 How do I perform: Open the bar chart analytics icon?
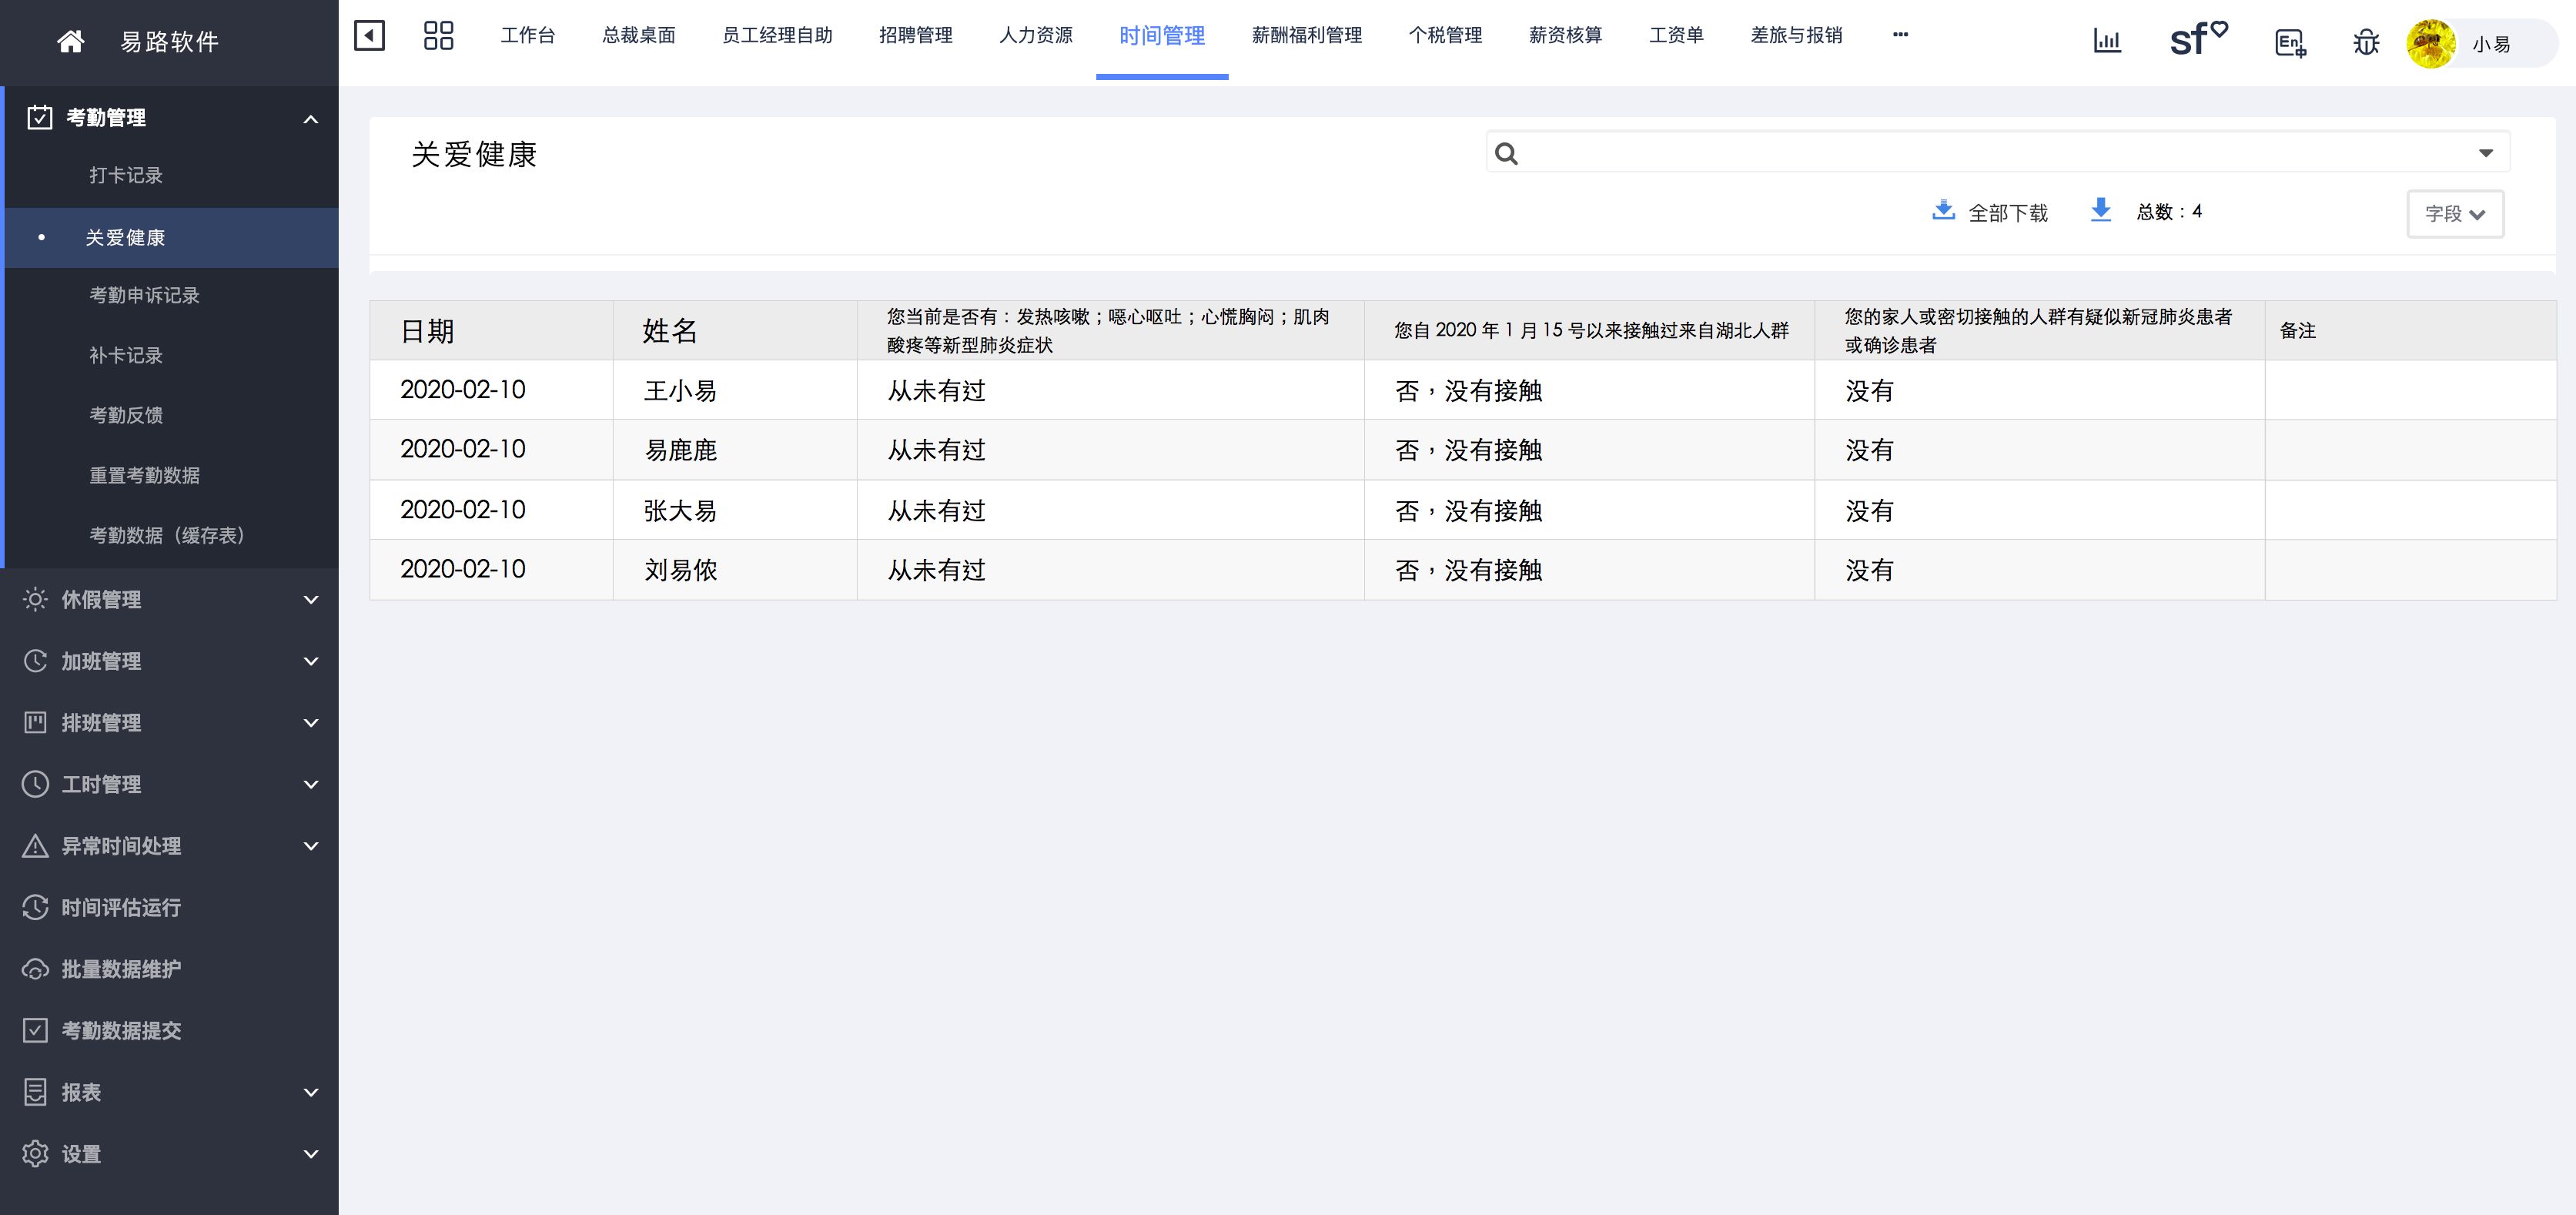(x=2107, y=42)
